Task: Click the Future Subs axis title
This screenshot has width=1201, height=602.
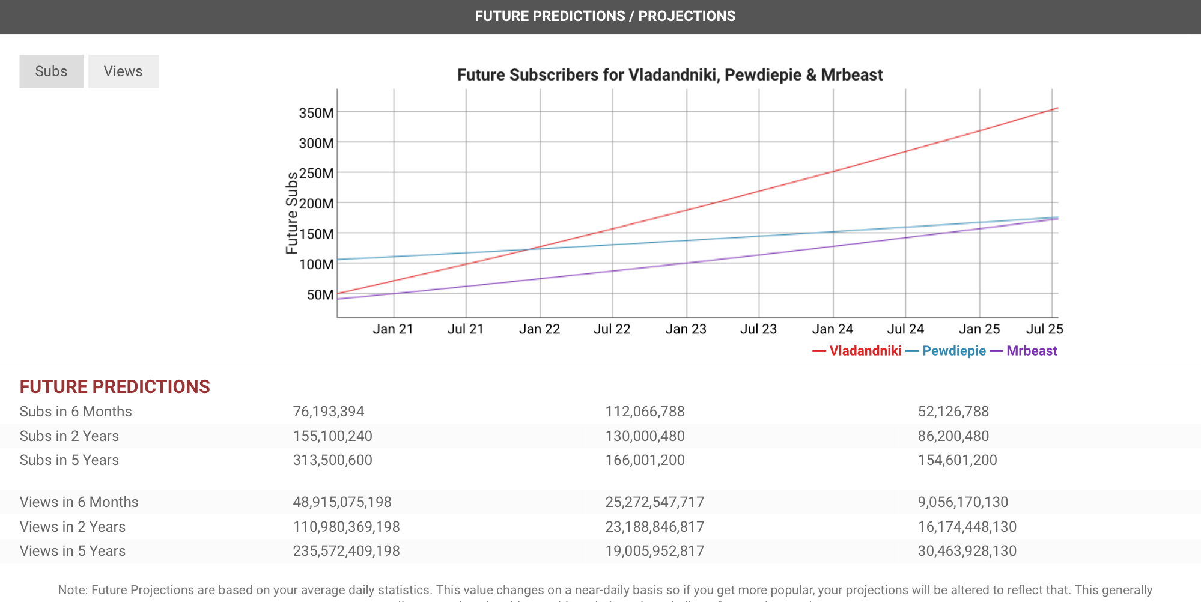Action: point(292,213)
